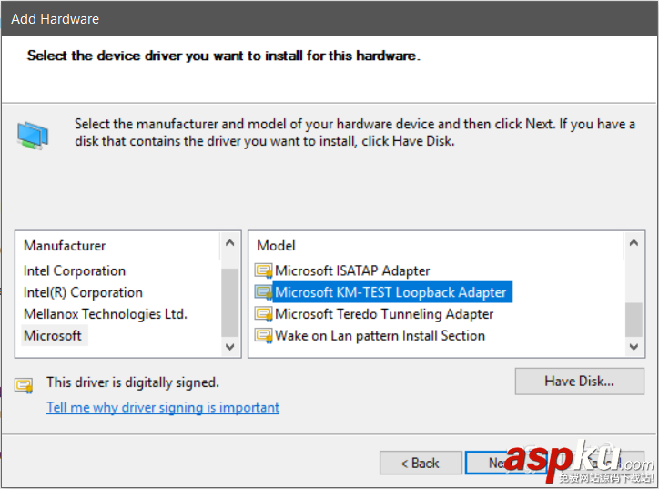Click the network adapter icon beside the instructions

pos(33,136)
